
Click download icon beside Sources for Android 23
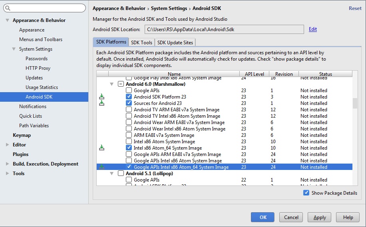click(101, 103)
